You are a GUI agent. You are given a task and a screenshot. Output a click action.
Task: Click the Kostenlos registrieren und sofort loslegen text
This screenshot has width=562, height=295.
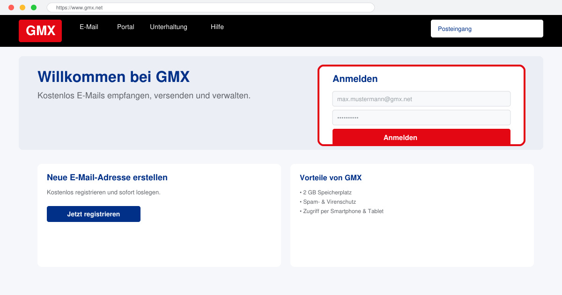pos(104,192)
